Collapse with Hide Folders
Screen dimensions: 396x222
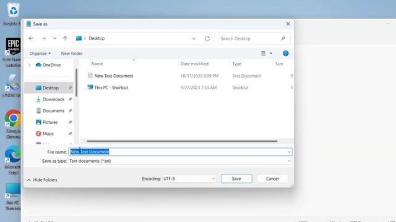coord(42,180)
